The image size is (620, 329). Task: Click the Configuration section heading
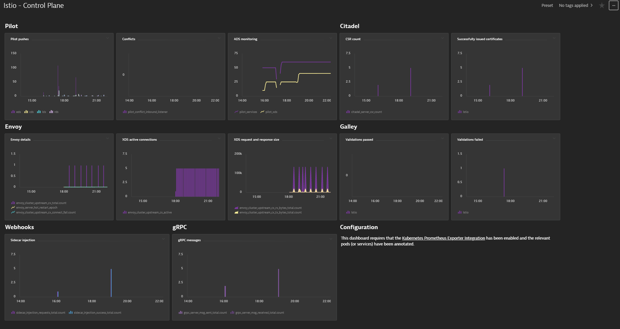point(359,227)
